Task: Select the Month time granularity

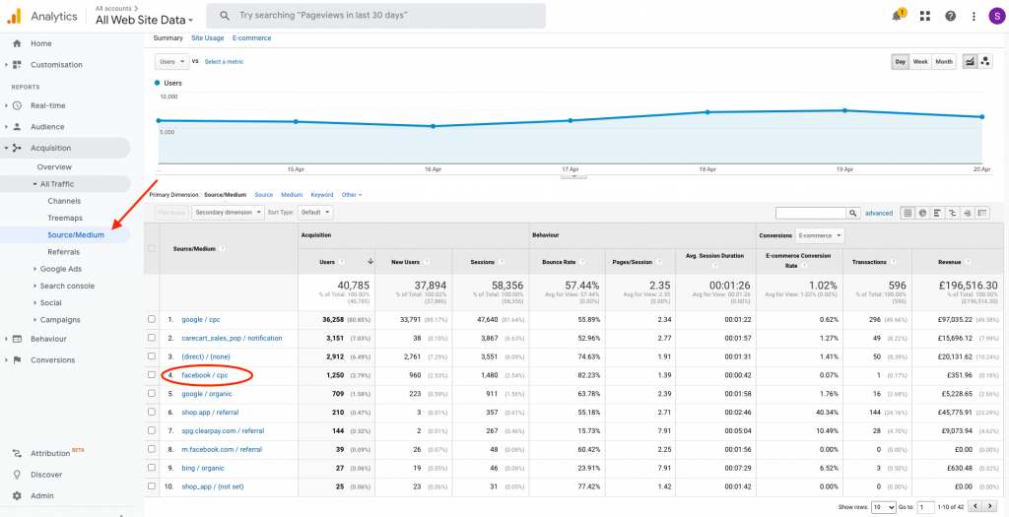Action: [x=944, y=62]
